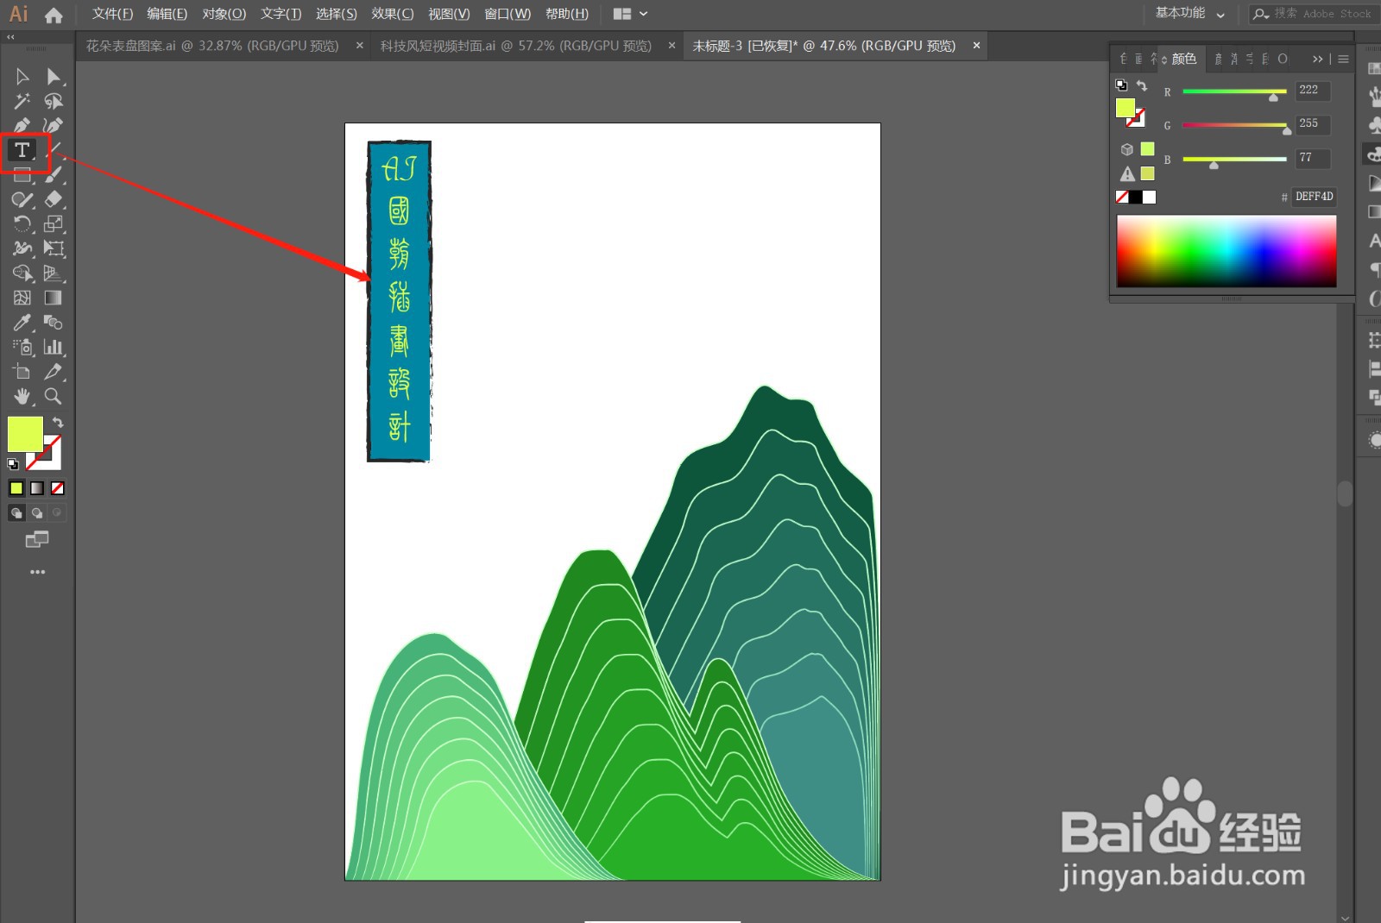Screen dimensions: 1381x923
Task: Select the Scale tool
Action: click(54, 224)
